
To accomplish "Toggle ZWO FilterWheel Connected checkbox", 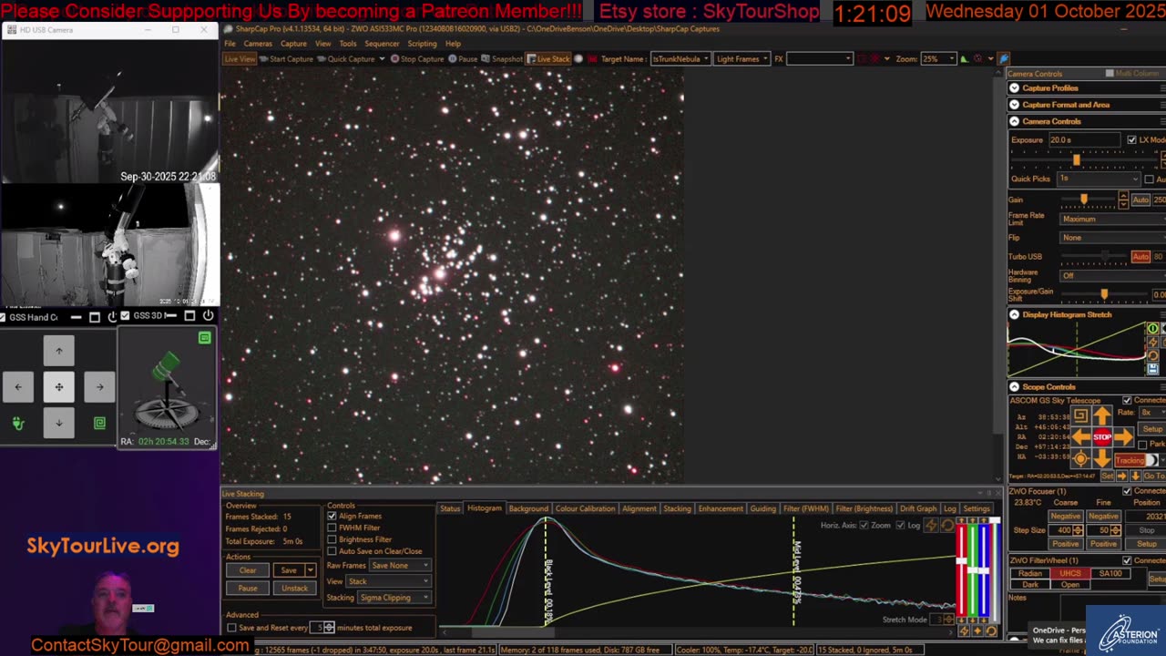I will [1127, 560].
